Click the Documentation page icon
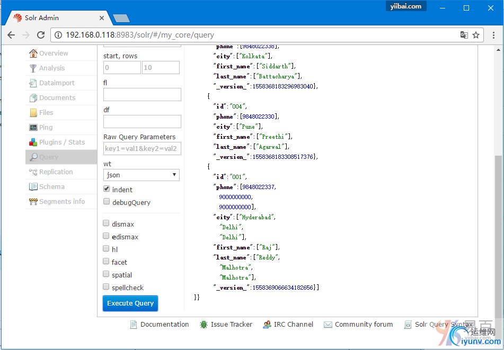This screenshot has height=350, width=504. click(134, 325)
